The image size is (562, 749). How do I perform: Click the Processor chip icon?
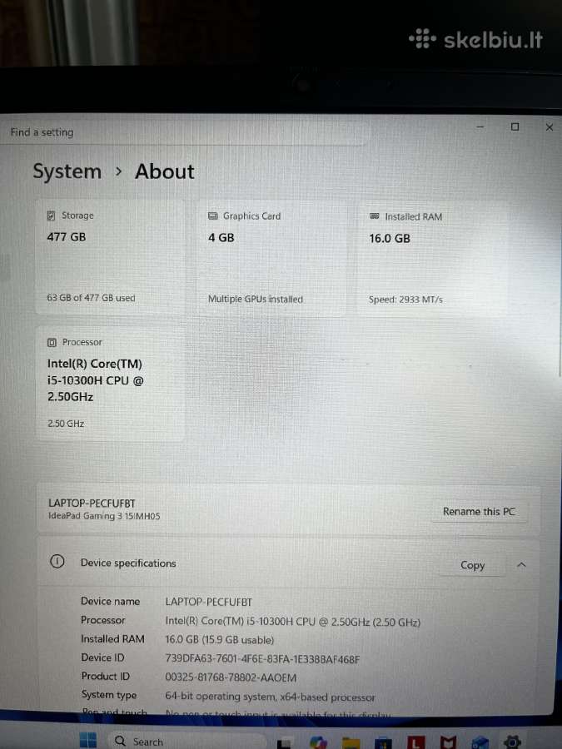(x=52, y=342)
